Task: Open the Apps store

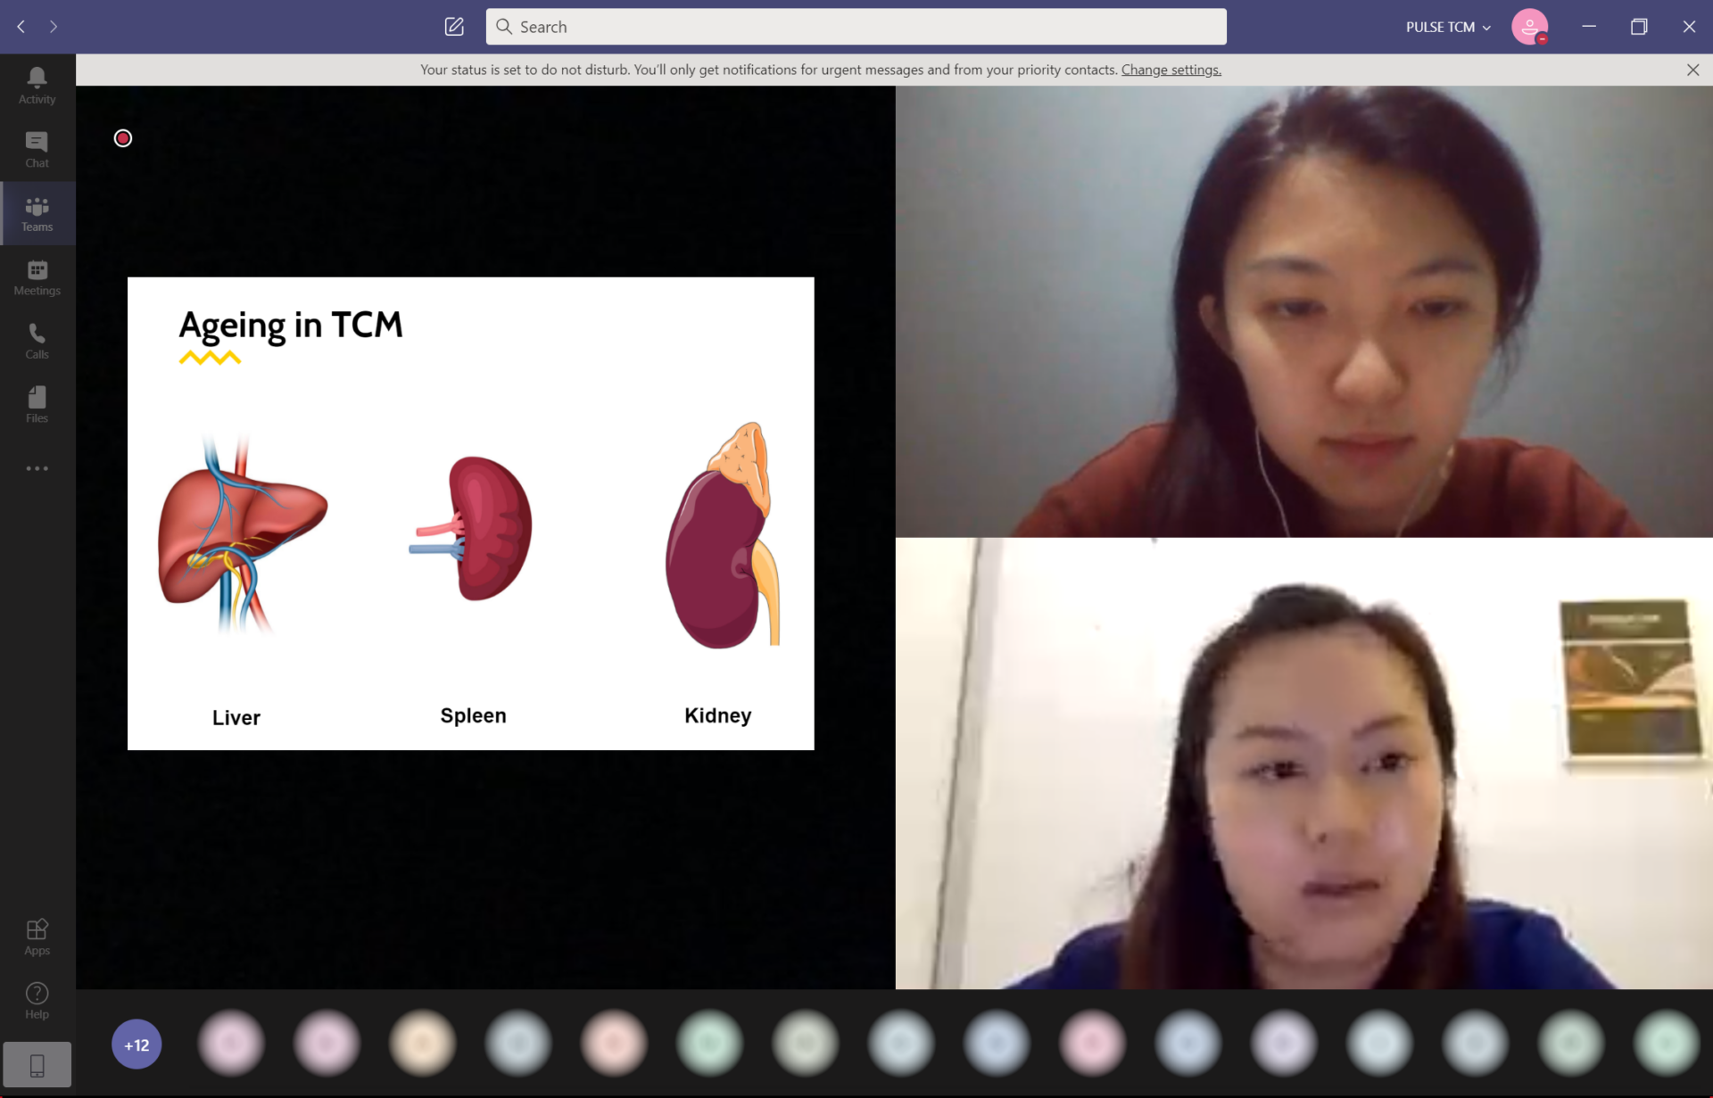Action: [x=37, y=937]
